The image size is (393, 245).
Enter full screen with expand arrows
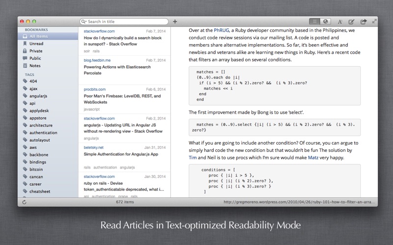[374, 22]
